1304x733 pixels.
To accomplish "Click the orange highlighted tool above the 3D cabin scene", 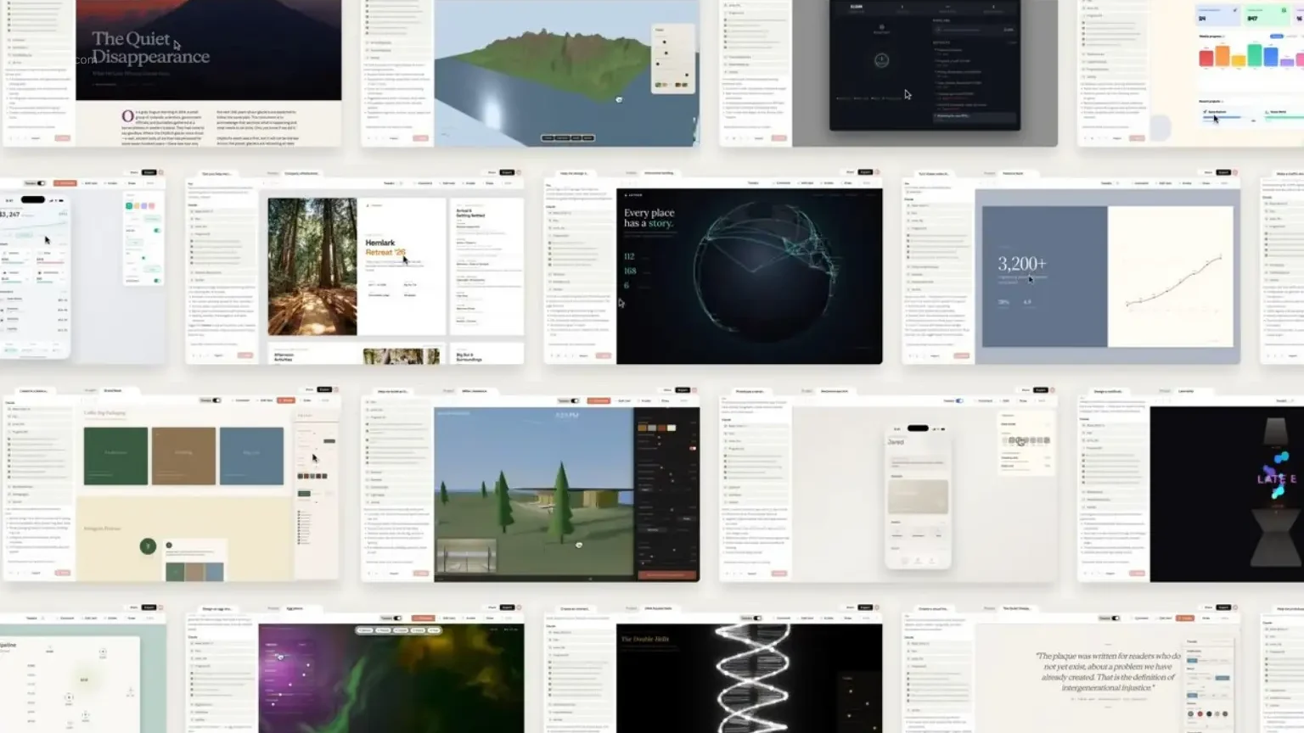I will point(599,400).
